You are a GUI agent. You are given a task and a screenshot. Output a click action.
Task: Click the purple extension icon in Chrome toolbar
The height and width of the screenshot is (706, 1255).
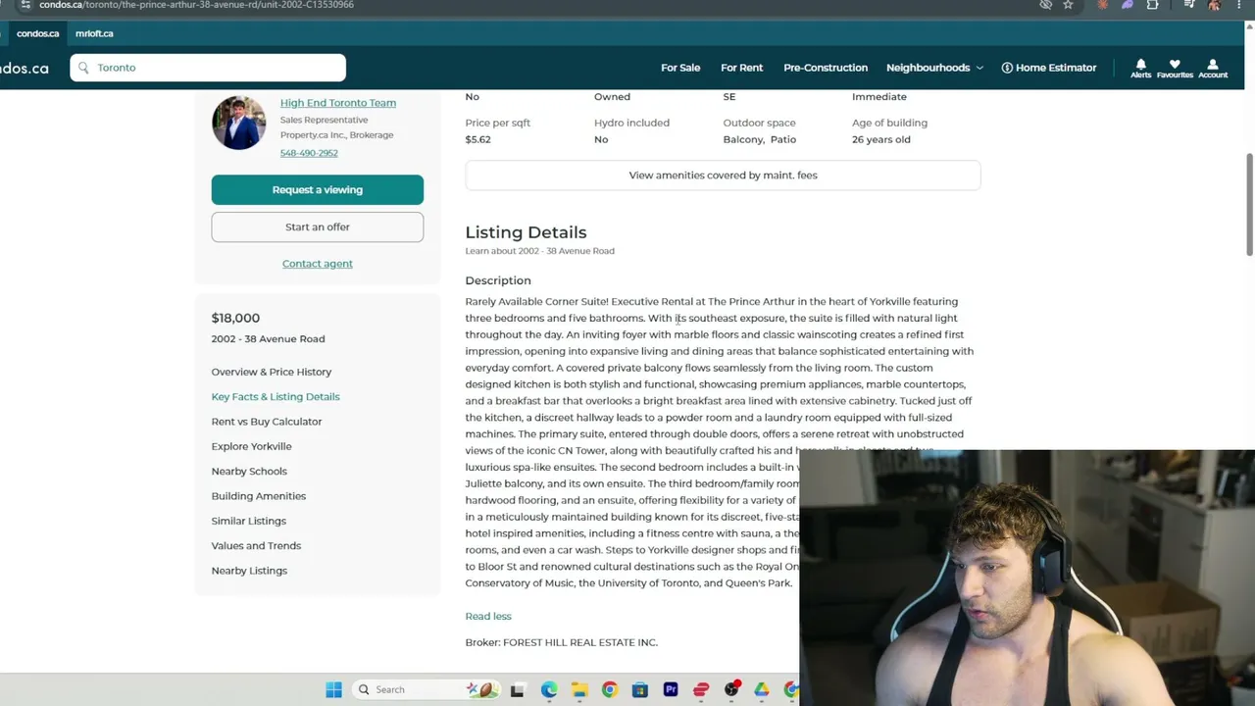tap(1128, 5)
